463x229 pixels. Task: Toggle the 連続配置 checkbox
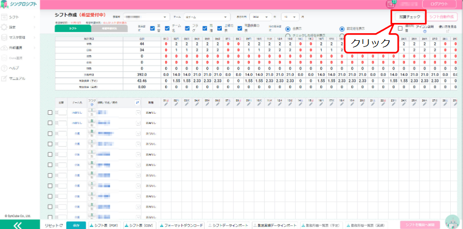tap(400, 29)
